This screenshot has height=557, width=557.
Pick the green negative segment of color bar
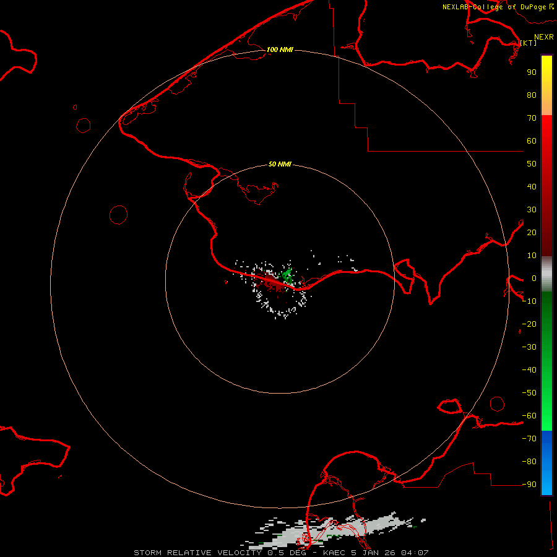[546, 361]
